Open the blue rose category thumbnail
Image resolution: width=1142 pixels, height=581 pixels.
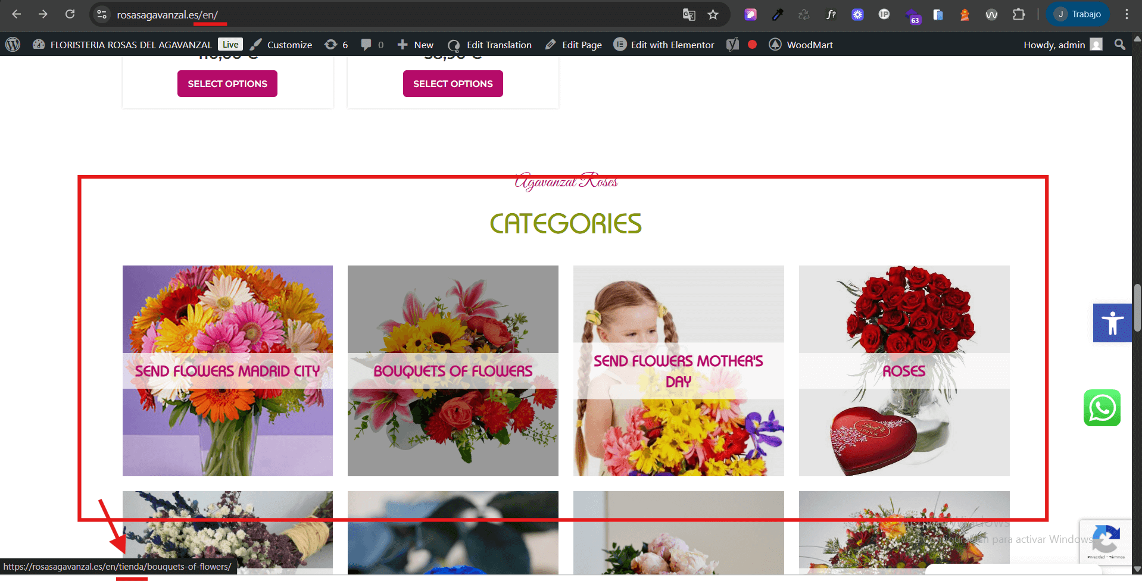click(453, 533)
